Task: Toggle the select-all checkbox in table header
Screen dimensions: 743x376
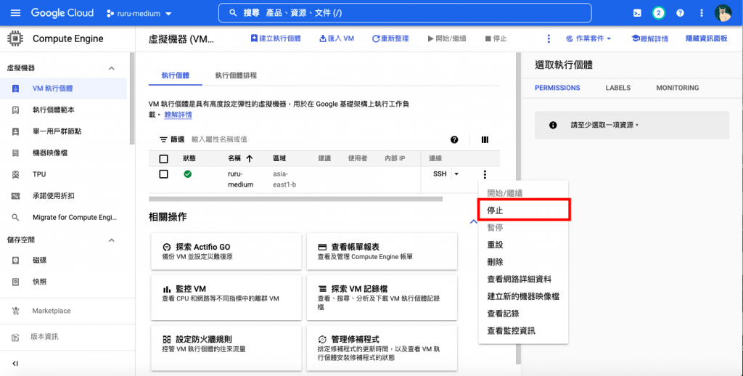Action: [163, 159]
